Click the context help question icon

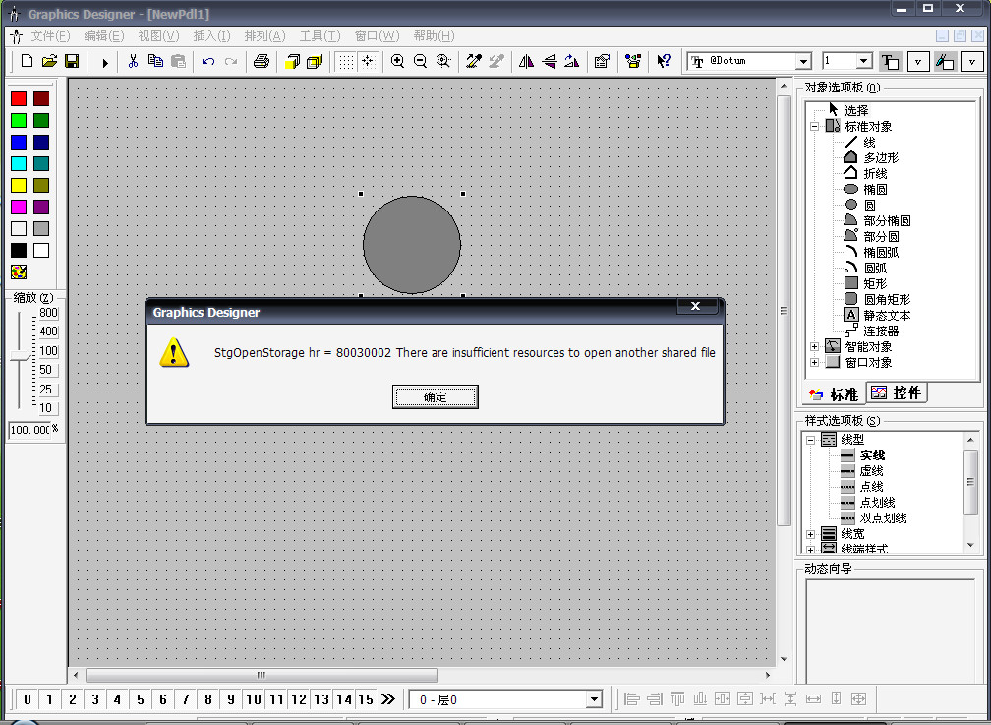click(x=664, y=61)
